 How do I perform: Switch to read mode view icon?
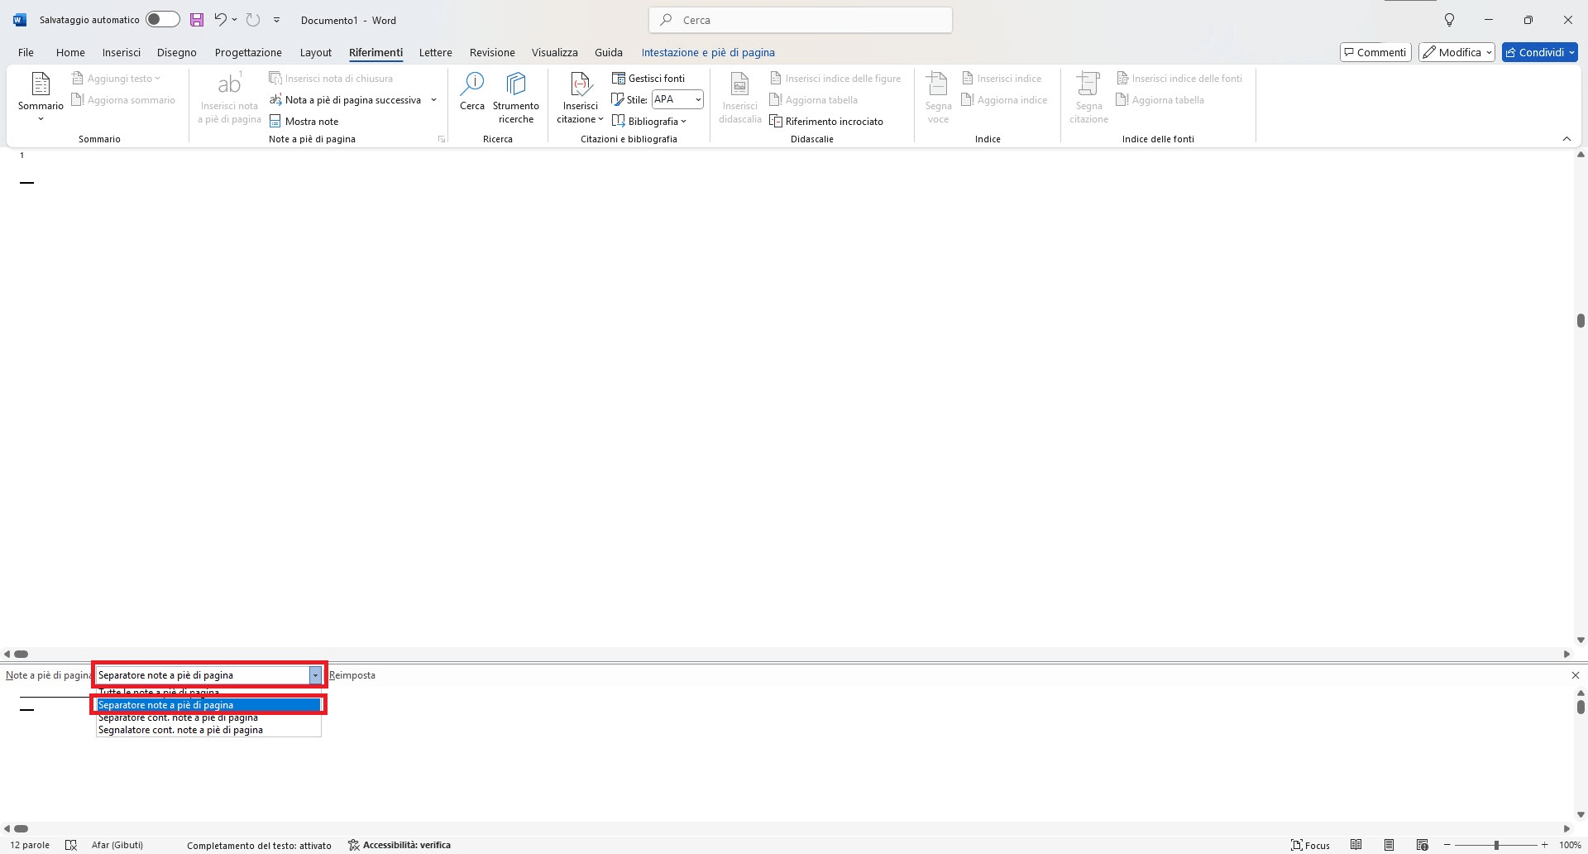(1356, 845)
